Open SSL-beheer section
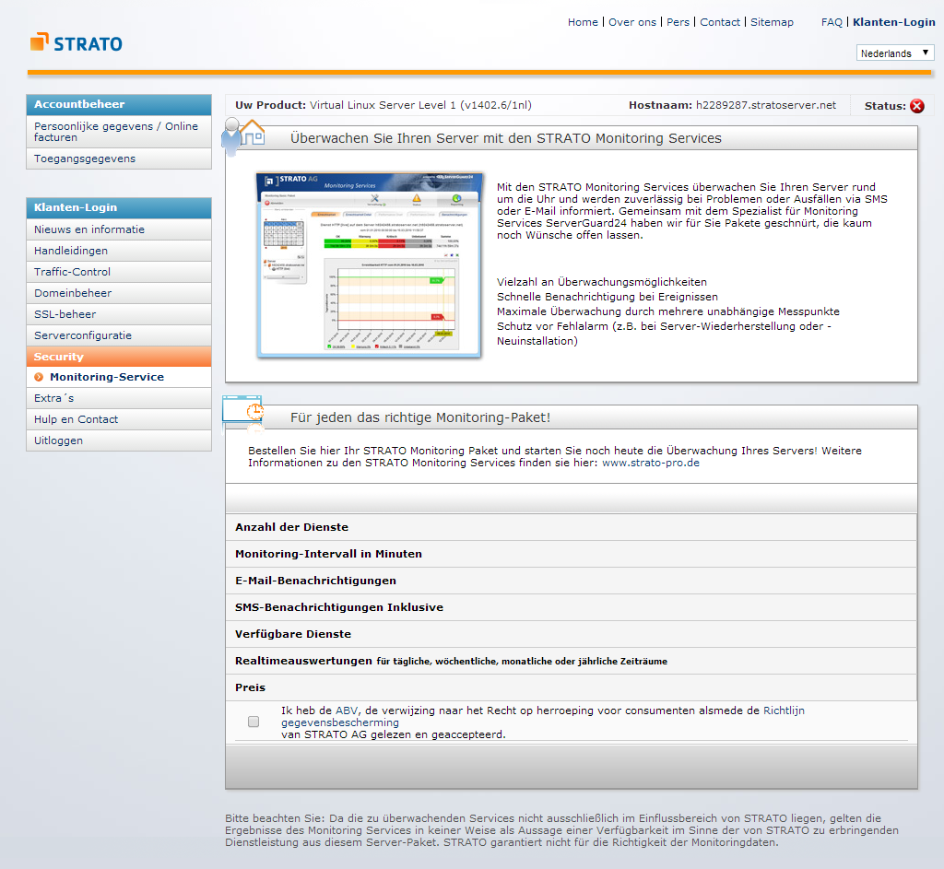The image size is (944, 869). click(x=65, y=314)
